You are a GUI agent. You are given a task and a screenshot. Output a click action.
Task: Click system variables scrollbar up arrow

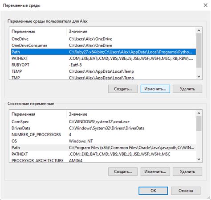coord(199,113)
